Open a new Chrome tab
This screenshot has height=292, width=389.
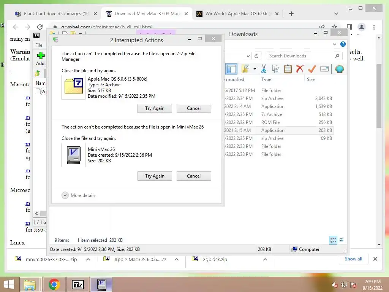291,14
